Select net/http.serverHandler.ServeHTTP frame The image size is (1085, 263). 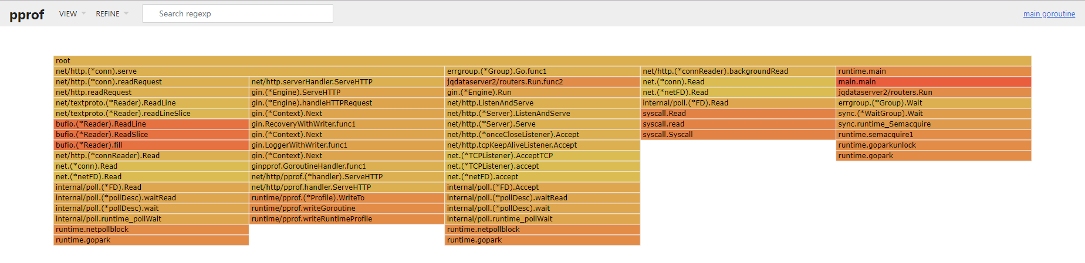click(347, 82)
